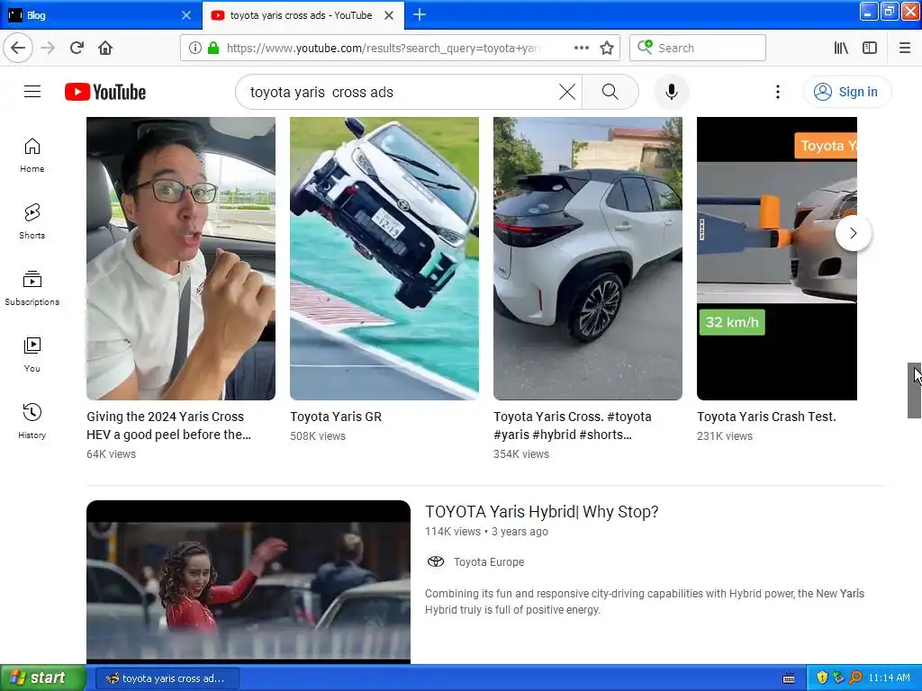The width and height of the screenshot is (922, 691).
Task: Open 'Giving the 2024 Yaris Cross' title
Action: pyautogui.click(x=168, y=426)
